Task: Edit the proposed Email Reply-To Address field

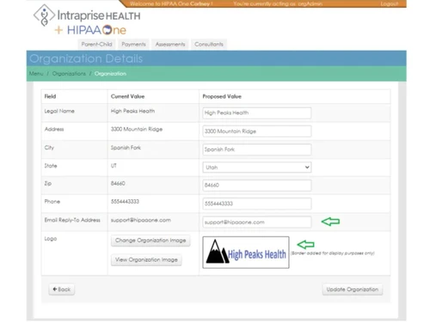Action: (x=256, y=222)
